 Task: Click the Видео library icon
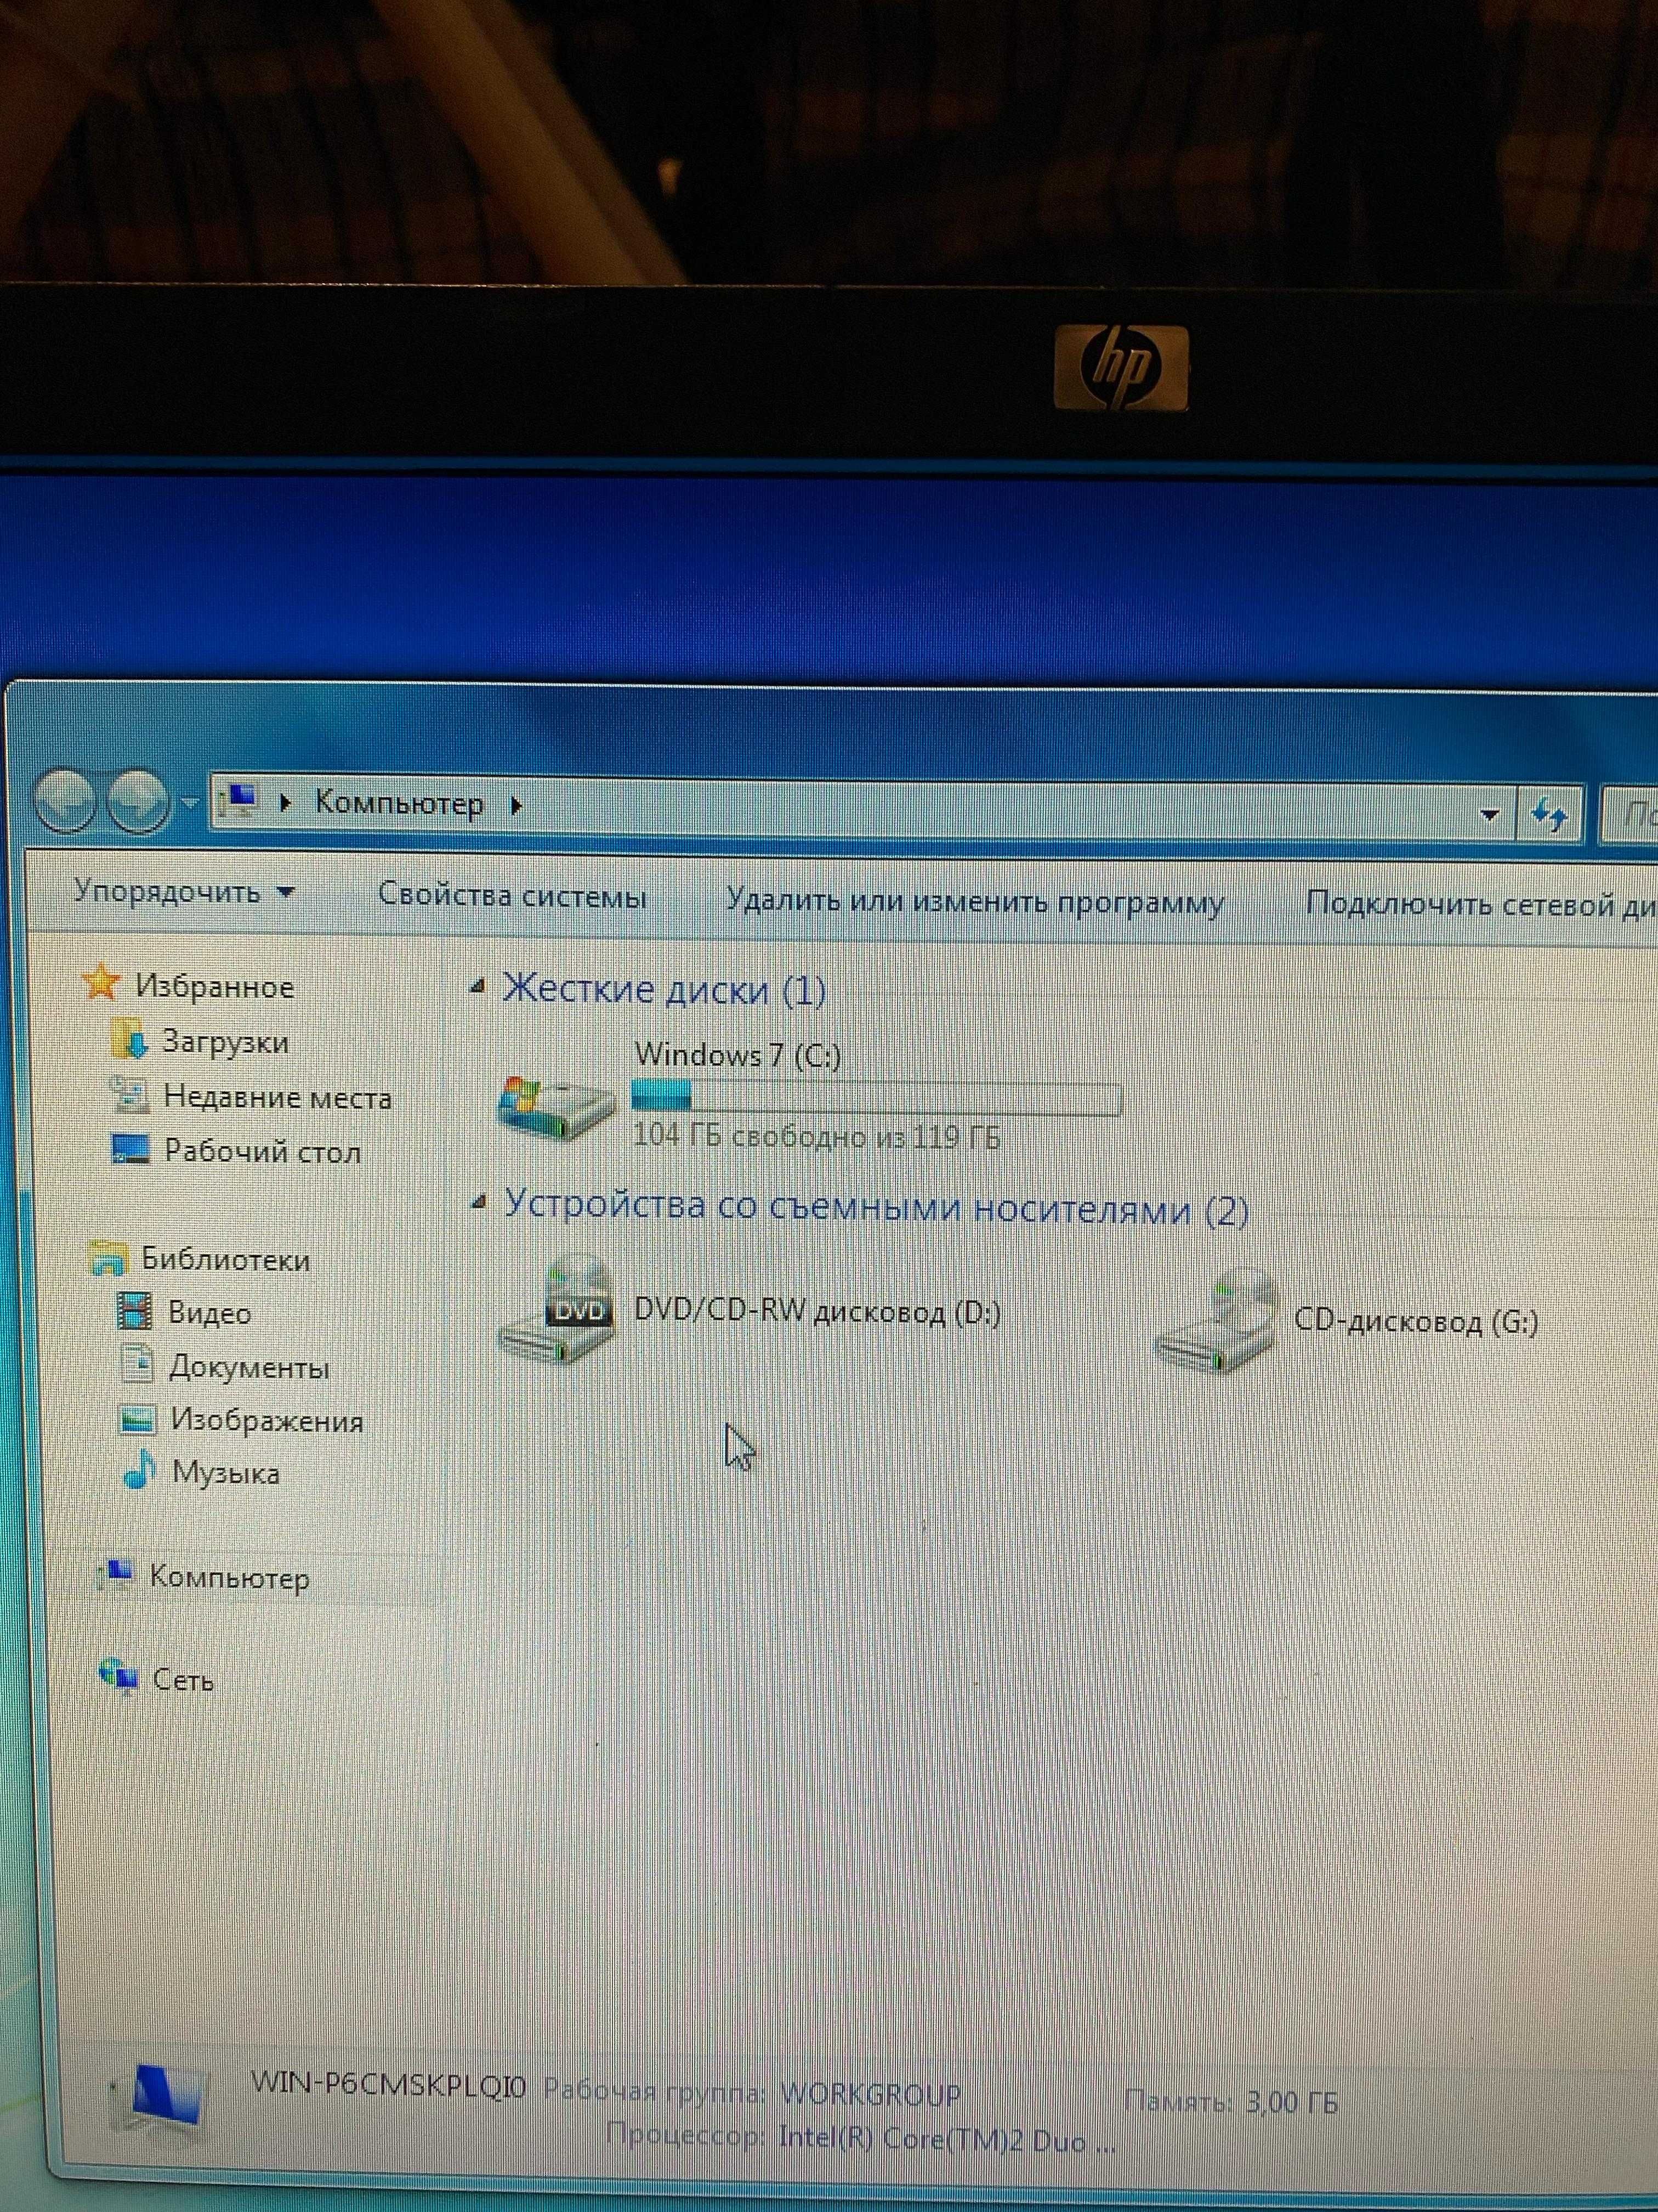point(135,1311)
